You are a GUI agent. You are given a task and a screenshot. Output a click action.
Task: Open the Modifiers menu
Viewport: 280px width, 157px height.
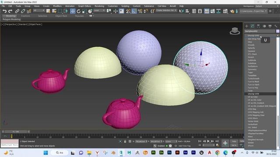tap(57, 6)
